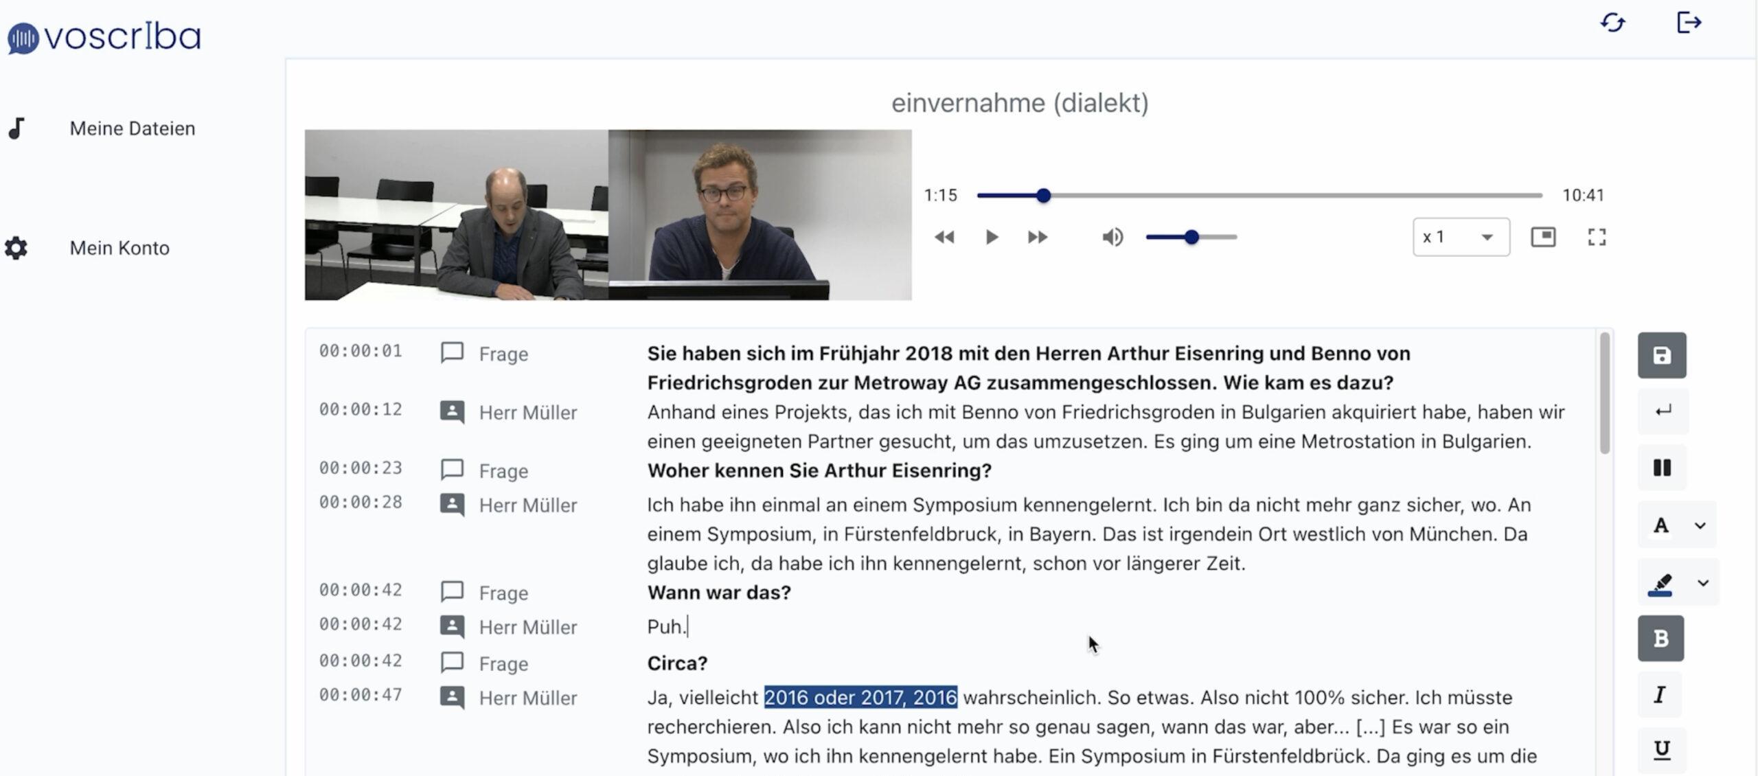Toggle underline formatting
This screenshot has height=776, width=1758.
(1661, 749)
